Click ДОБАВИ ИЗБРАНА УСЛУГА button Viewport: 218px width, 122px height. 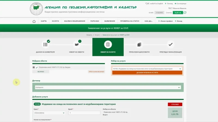click(147, 73)
